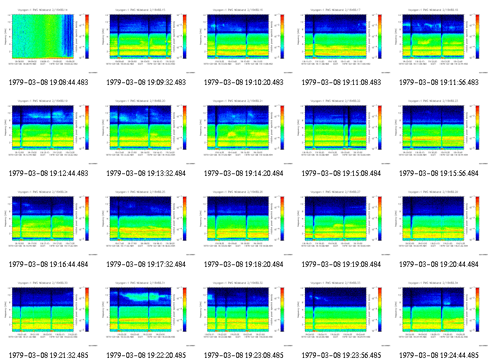Screen dimensions: 488x364
Task: Click caption 1979-03-08 19:20:44.484
Action: tap(439, 264)
